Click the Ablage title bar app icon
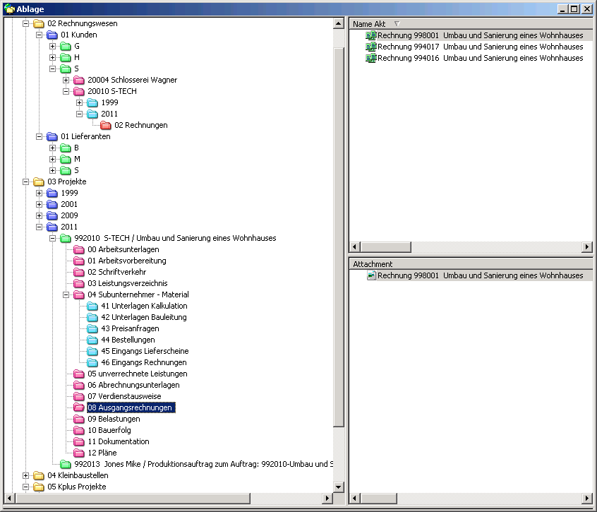 click(x=9, y=8)
